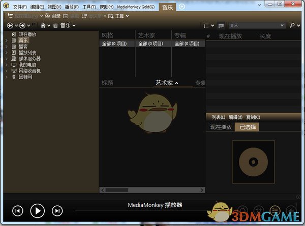The height and width of the screenshot is (226, 305).
Task: Play the current track
Action: click(37, 211)
